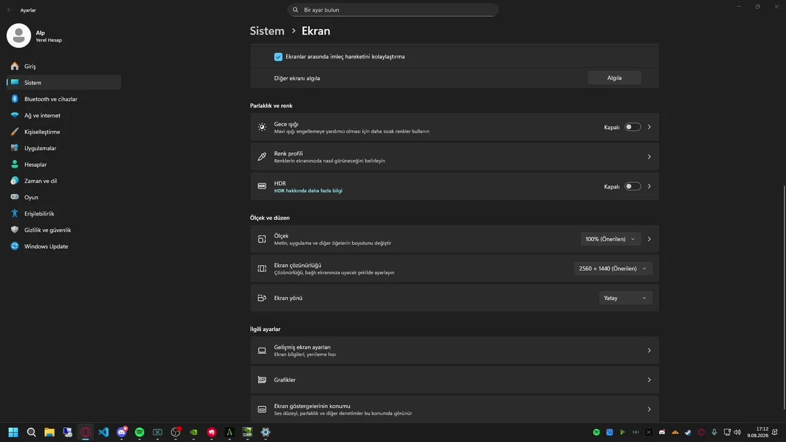Image resolution: width=786 pixels, height=442 pixels.
Task: Open Grafikler chevron
Action: pos(649,380)
